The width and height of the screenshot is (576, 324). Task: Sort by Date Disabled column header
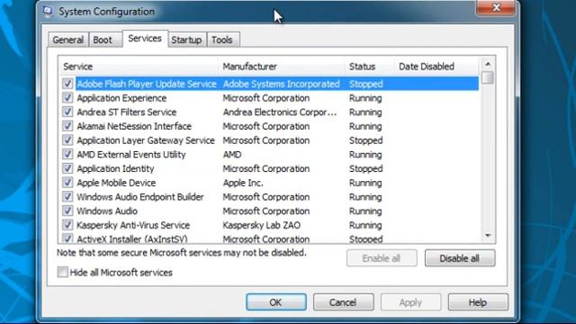point(436,67)
